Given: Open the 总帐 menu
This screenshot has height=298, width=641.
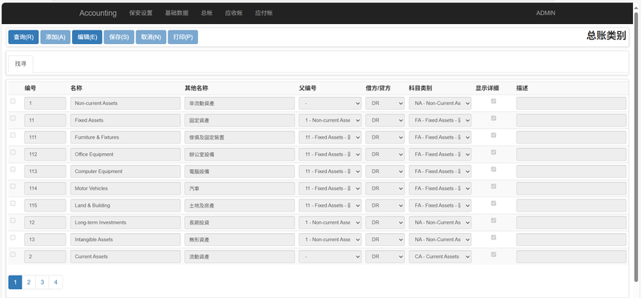Looking at the screenshot, I should [207, 13].
